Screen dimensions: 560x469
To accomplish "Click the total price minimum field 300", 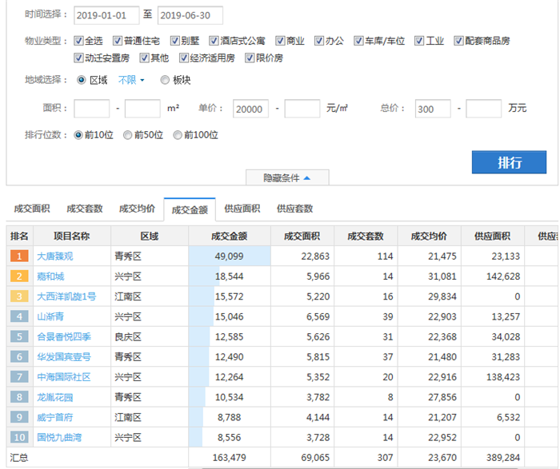I will 433,109.
